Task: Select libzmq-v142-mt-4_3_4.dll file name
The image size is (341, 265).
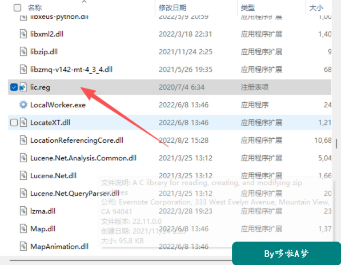Action: pyautogui.click(x=71, y=70)
